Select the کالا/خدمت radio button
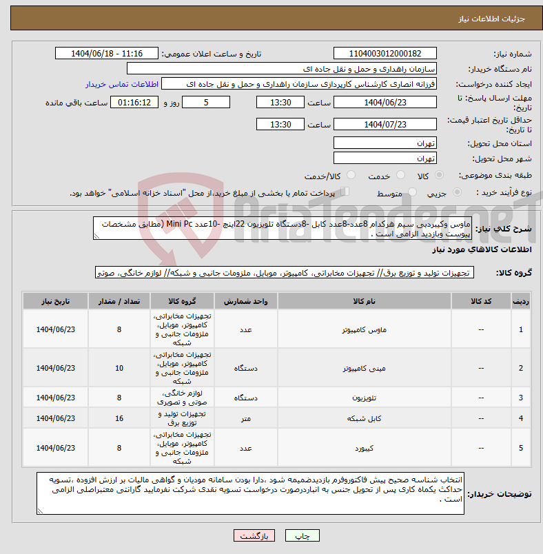This screenshot has height=554, width=543. tap(351, 175)
